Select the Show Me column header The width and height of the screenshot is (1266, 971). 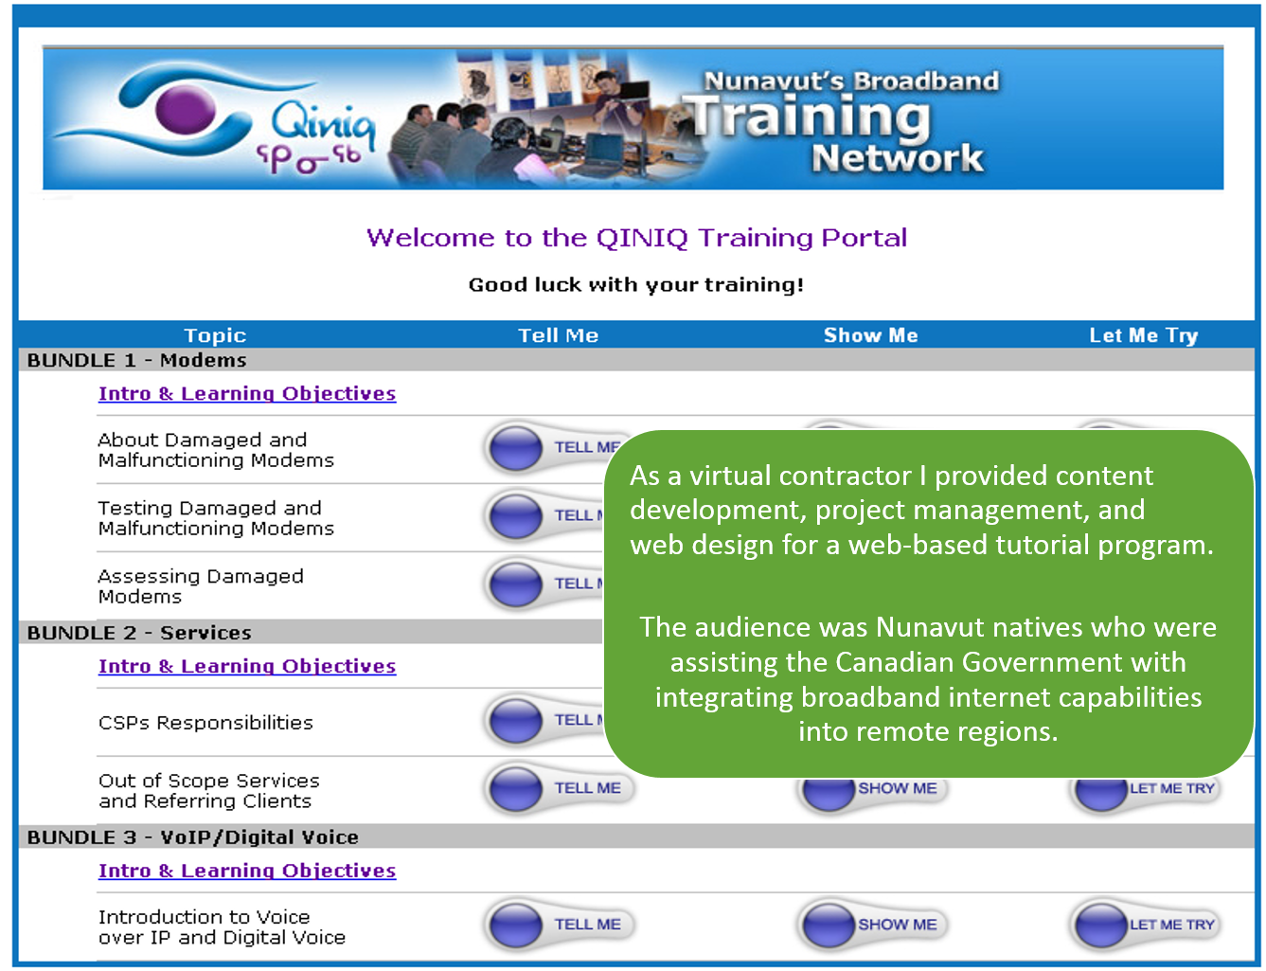pos(870,335)
